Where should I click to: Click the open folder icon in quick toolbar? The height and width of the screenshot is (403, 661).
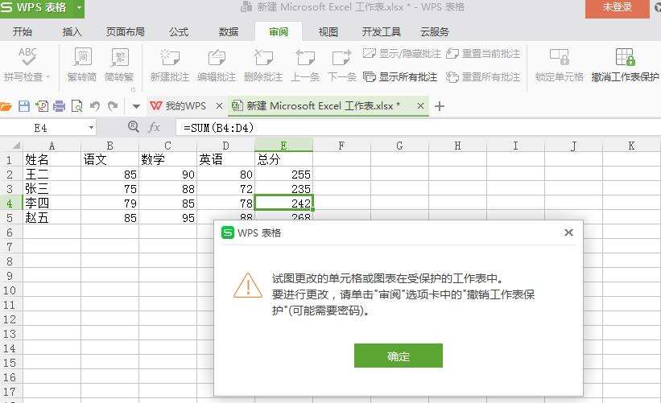(6, 106)
